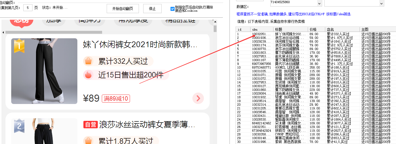This screenshot has width=396, height=144.
Task: Click the blue EXCLE export hint text
Action: 294,14
